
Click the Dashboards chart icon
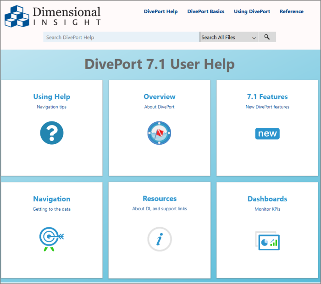coord(267,240)
